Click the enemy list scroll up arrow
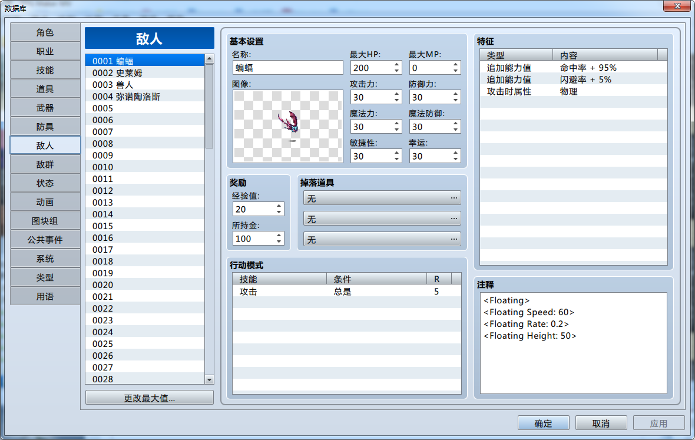Screen dimensions: 695x440 (x=209, y=58)
